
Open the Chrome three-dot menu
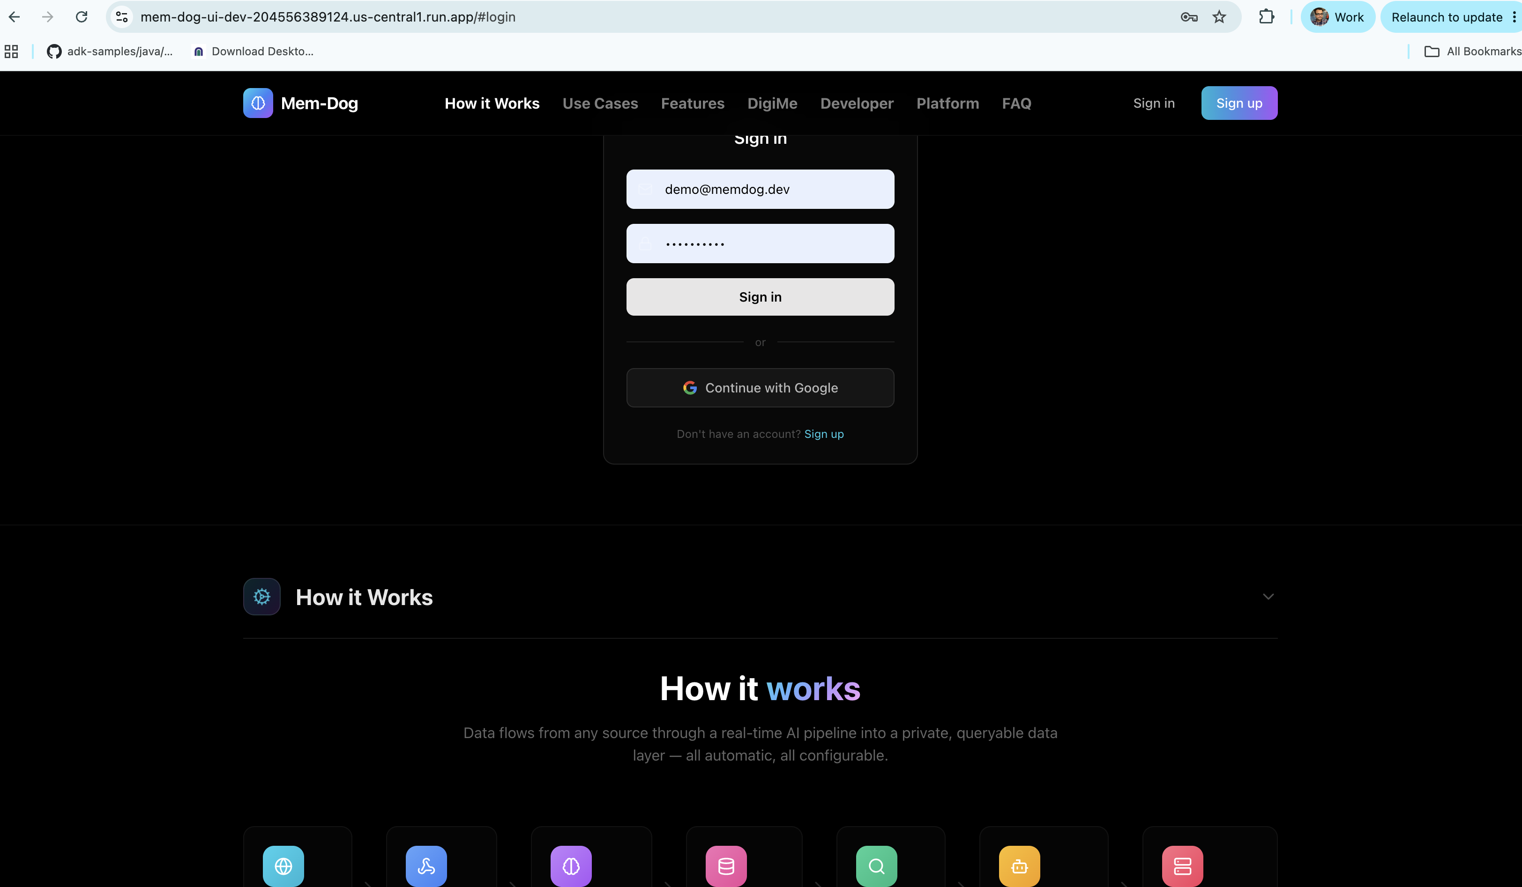[1514, 17]
